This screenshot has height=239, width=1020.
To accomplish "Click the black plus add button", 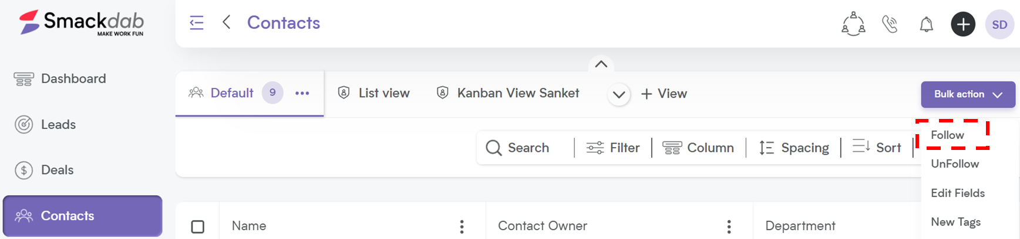I will click(x=963, y=24).
